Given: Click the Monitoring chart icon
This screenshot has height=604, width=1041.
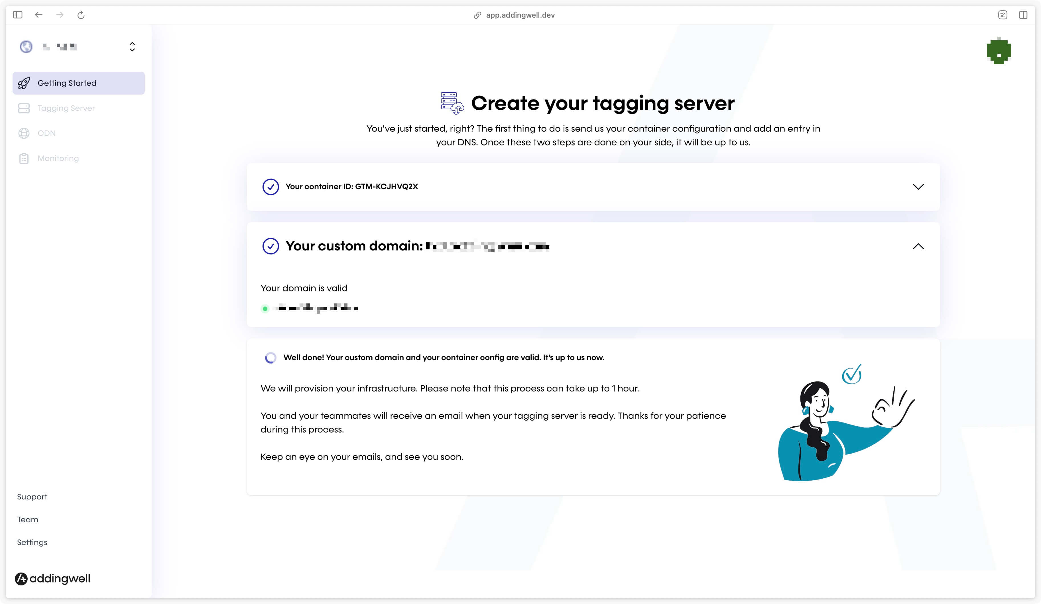Looking at the screenshot, I should pyautogui.click(x=24, y=158).
